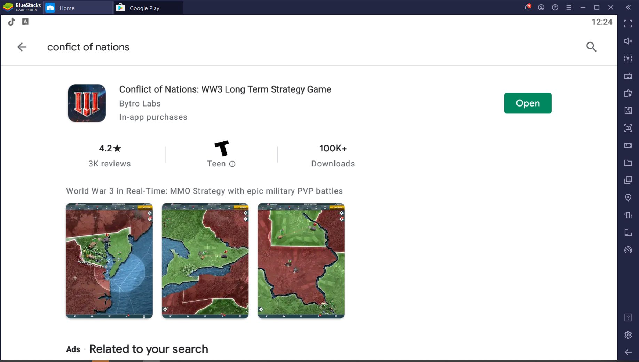Click the app title Conflict of Nations
The image size is (639, 362).
tap(225, 89)
